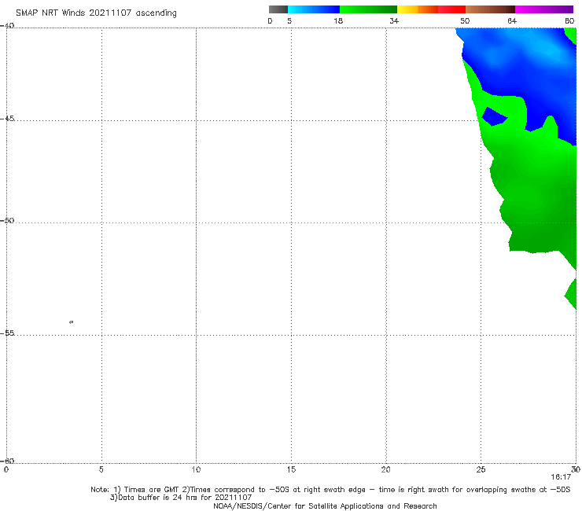Image resolution: width=582 pixels, height=511 pixels.
Task: Click the yellow-to-red segment of the color bar
Action: pos(431,9)
